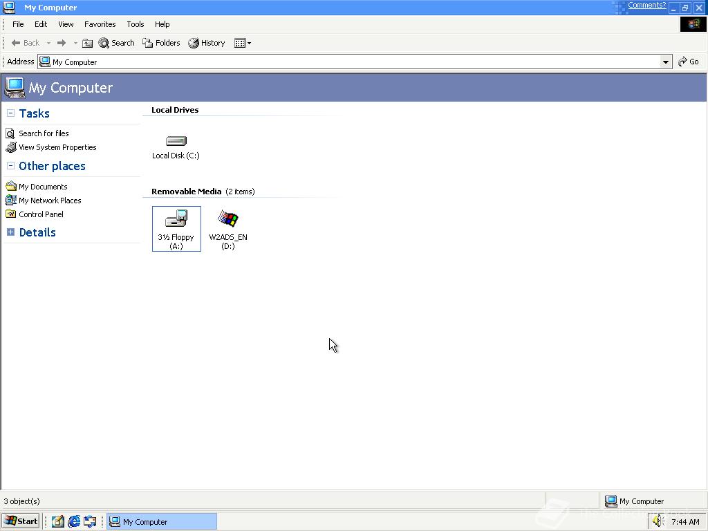Toggle the Folders pane button
The height and width of the screenshot is (531, 708).
tap(161, 43)
